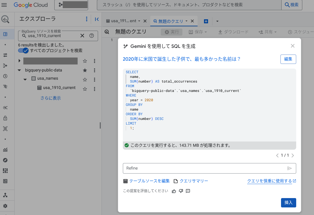Give thumbs up to the suggestion

pos(174,191)
